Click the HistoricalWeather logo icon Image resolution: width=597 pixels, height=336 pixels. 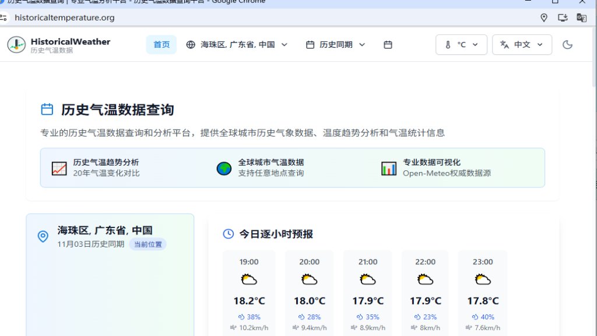coord(15,44)
